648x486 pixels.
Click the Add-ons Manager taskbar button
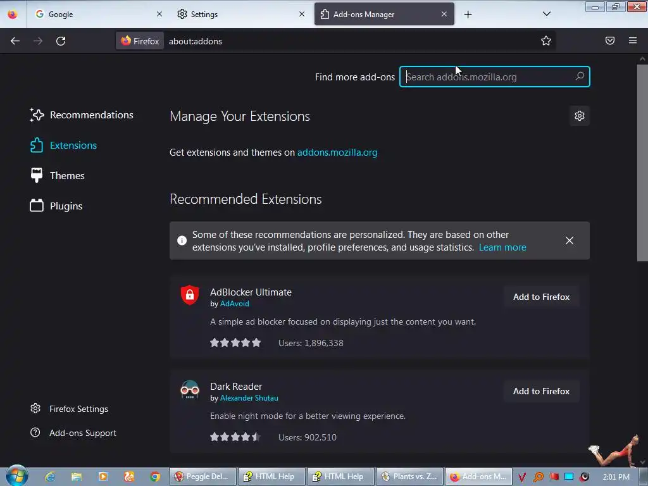[478, 477]
